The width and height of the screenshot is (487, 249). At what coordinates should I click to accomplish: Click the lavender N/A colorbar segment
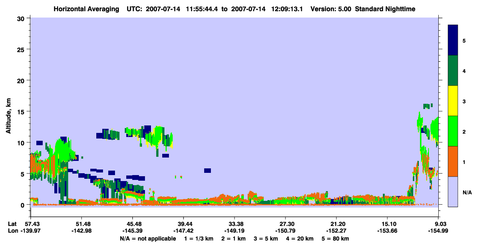(x=453, y=192)
